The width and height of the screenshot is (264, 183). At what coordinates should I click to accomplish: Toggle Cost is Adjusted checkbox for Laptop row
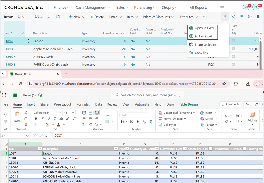coord(233,41)
